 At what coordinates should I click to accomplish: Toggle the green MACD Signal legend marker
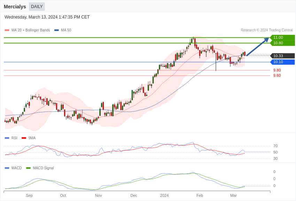point(28,168)
